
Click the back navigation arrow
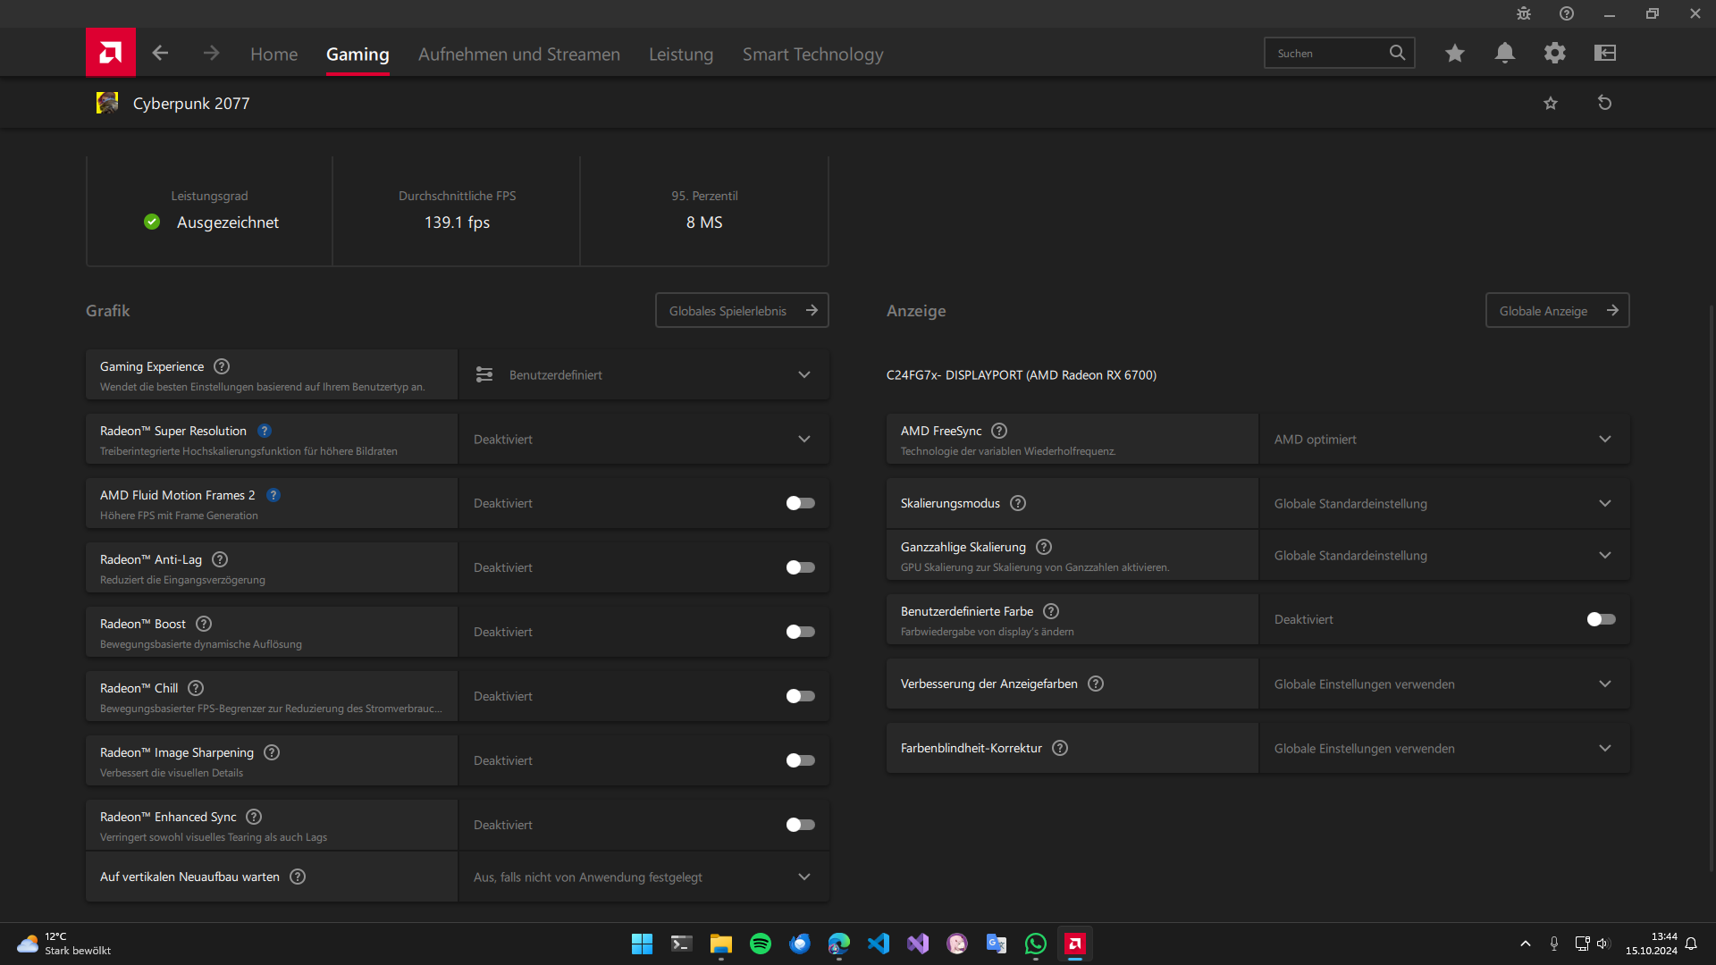160,53
